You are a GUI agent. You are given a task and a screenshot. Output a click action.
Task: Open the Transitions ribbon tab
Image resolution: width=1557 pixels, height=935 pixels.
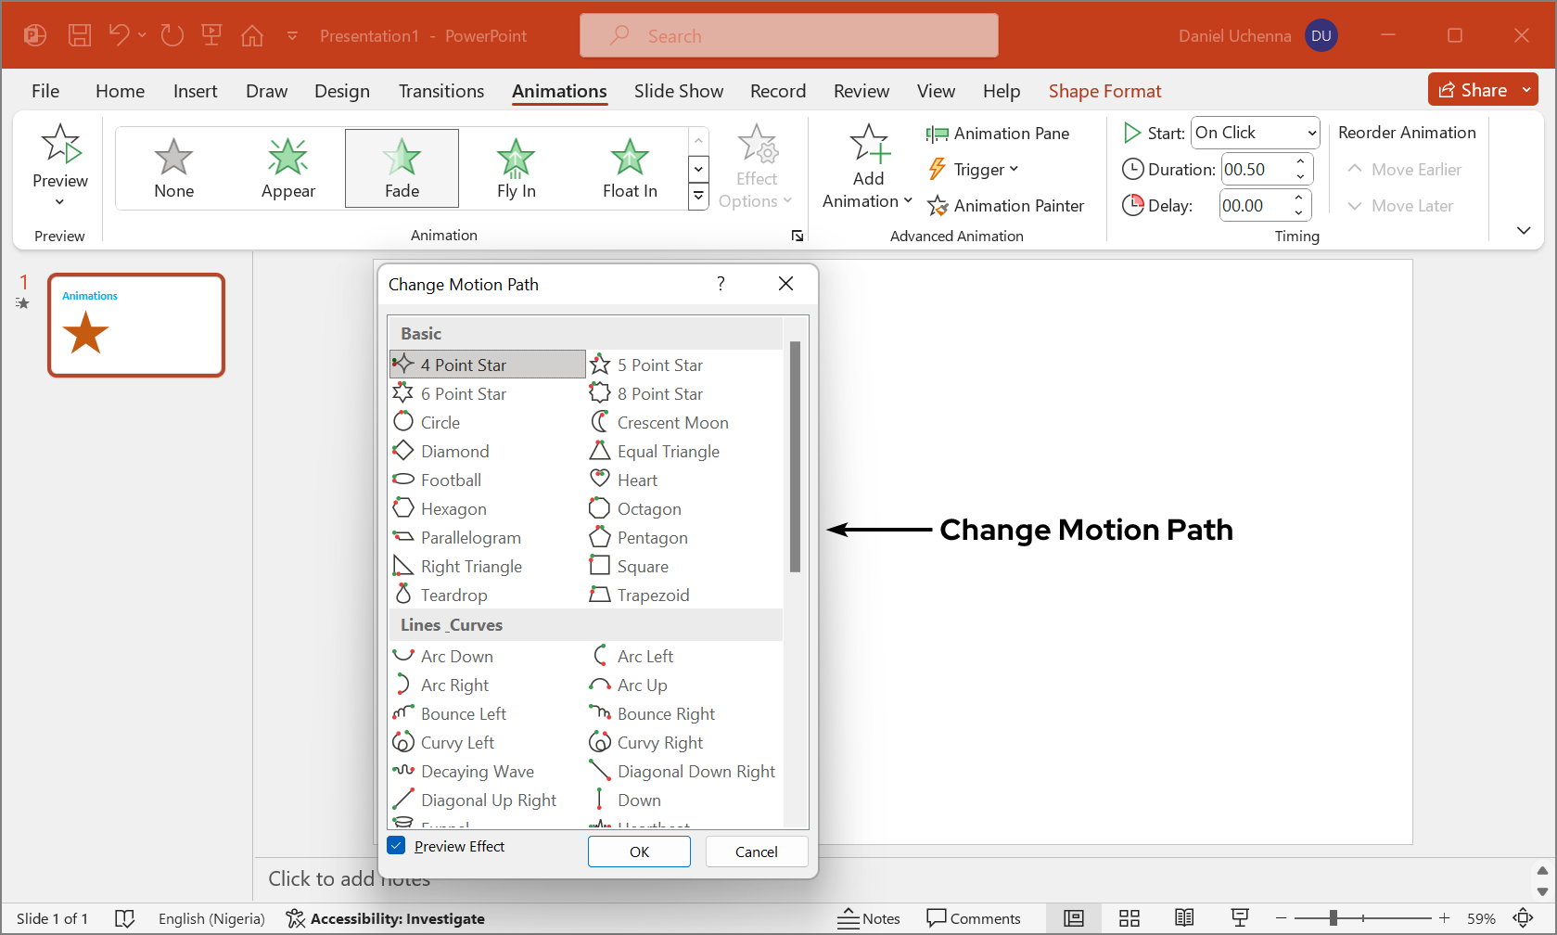click(x=440, y=91)
